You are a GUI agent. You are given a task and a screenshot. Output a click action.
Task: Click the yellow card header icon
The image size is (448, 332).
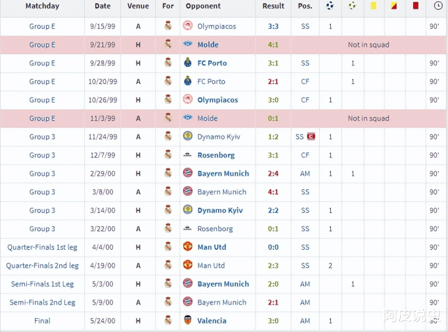(x=374, y=6)
